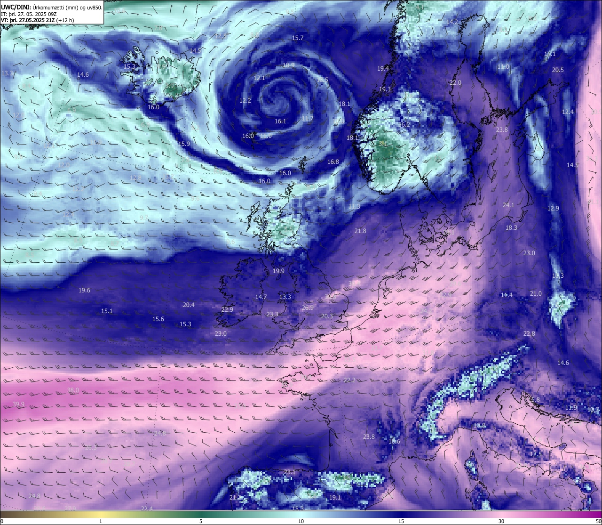This screenshot has width=602, height=525.
Task: Click the 22.2 value over the Channel
Action: (x=349, y=380)
